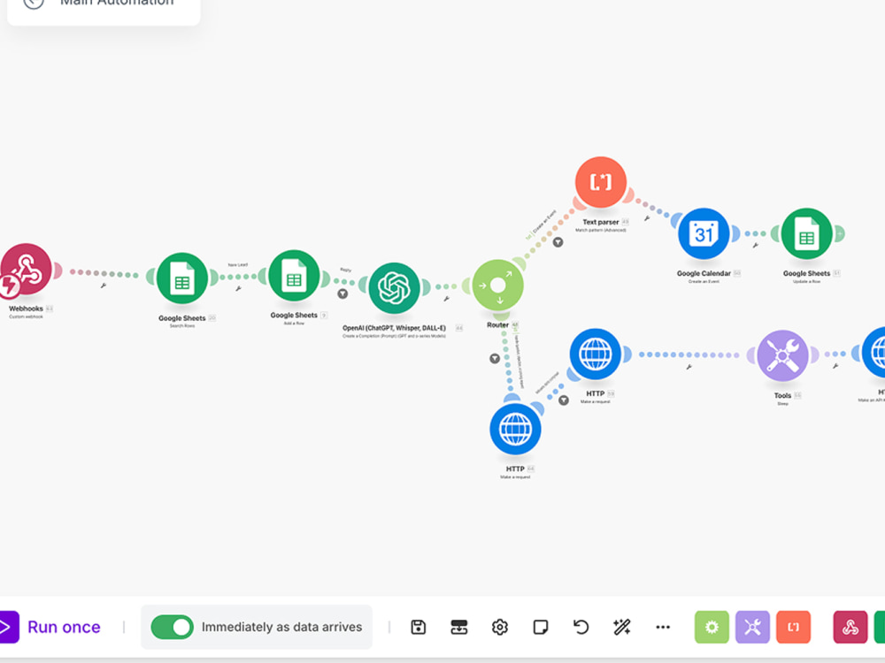This screenshot has width=885, height=663.
Task: Open scenario settings via the gear icon
Action: [x=499, y=627]
